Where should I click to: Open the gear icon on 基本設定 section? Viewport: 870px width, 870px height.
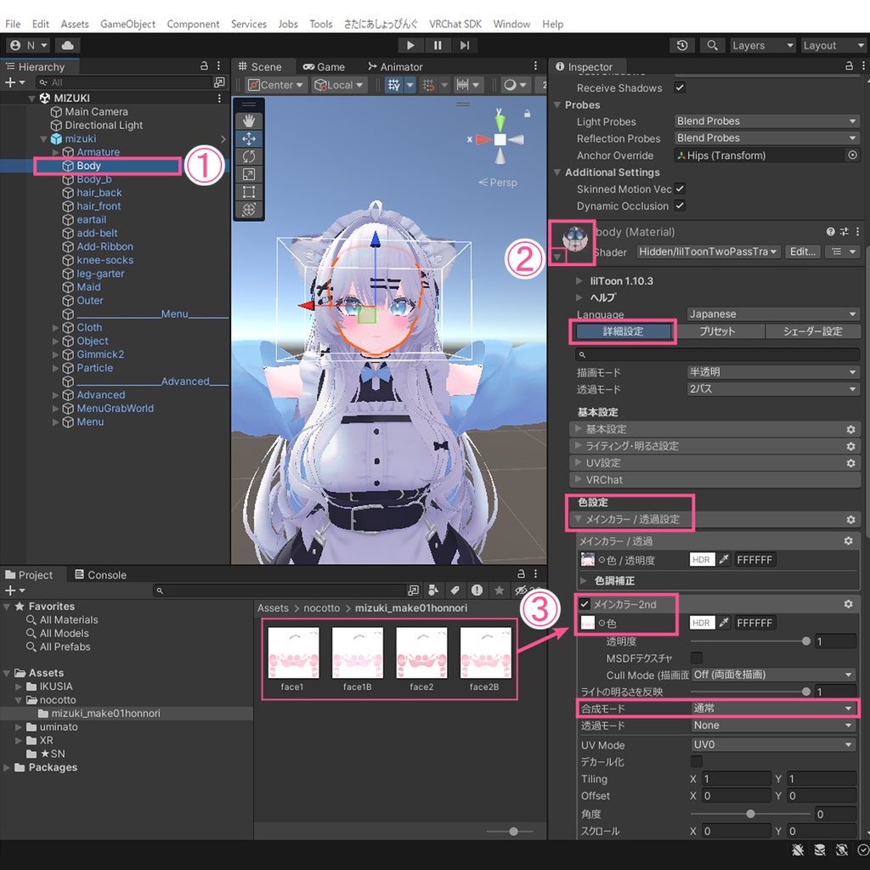point(850,429)
